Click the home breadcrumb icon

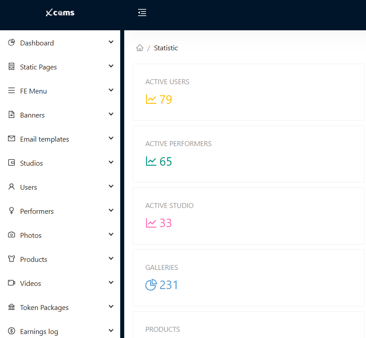click(140, 47)
